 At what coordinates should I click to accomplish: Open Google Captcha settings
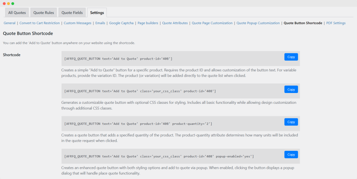point(121,23)
